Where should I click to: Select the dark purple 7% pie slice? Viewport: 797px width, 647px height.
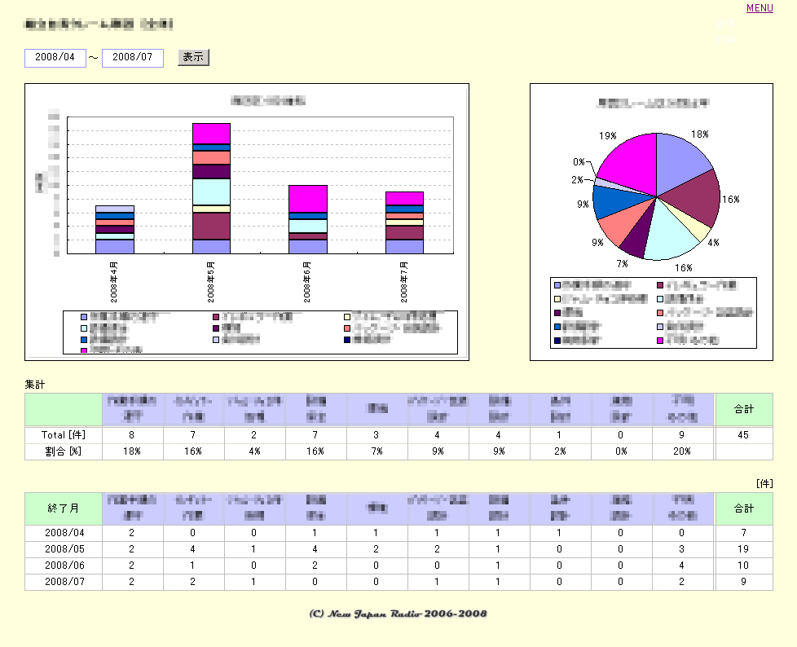tap(636, 238)
